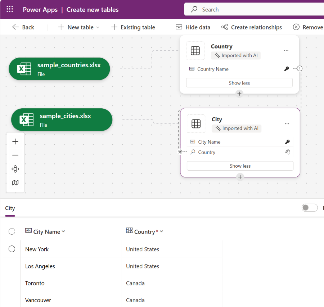Select the sample_countries.xlsx file node
The width and height of the screenshot is (324, 307).
point(59,69)
